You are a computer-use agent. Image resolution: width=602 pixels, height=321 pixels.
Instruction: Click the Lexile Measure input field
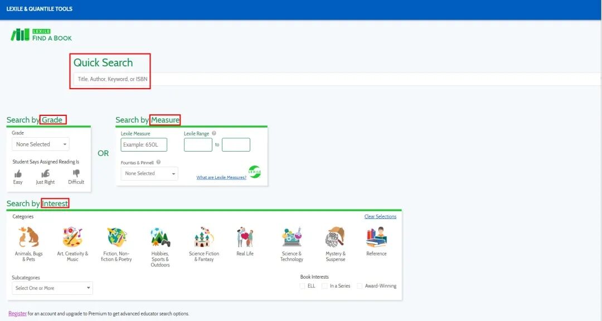[144, 145]
